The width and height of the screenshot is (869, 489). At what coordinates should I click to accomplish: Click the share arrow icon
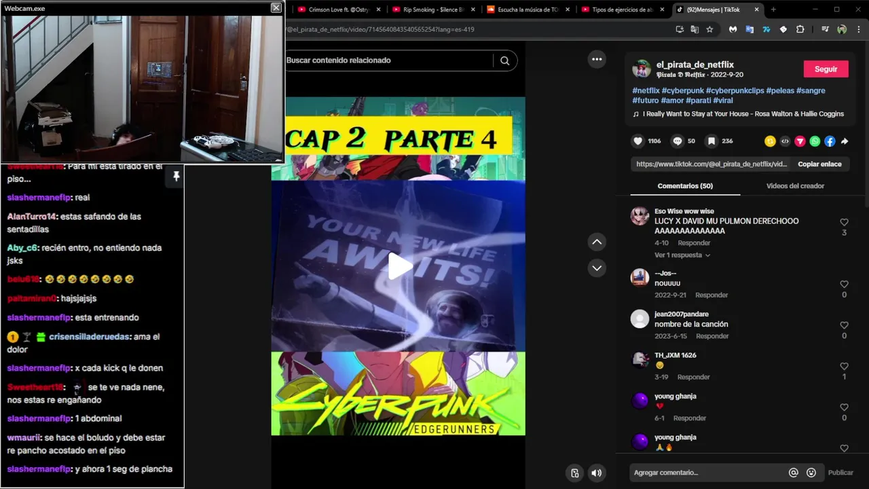pos(845,141)
